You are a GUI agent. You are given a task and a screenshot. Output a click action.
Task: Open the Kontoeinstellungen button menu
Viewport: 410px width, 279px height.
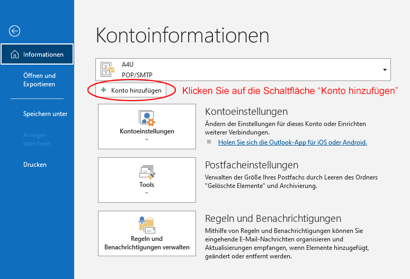[x=147, y=127]
